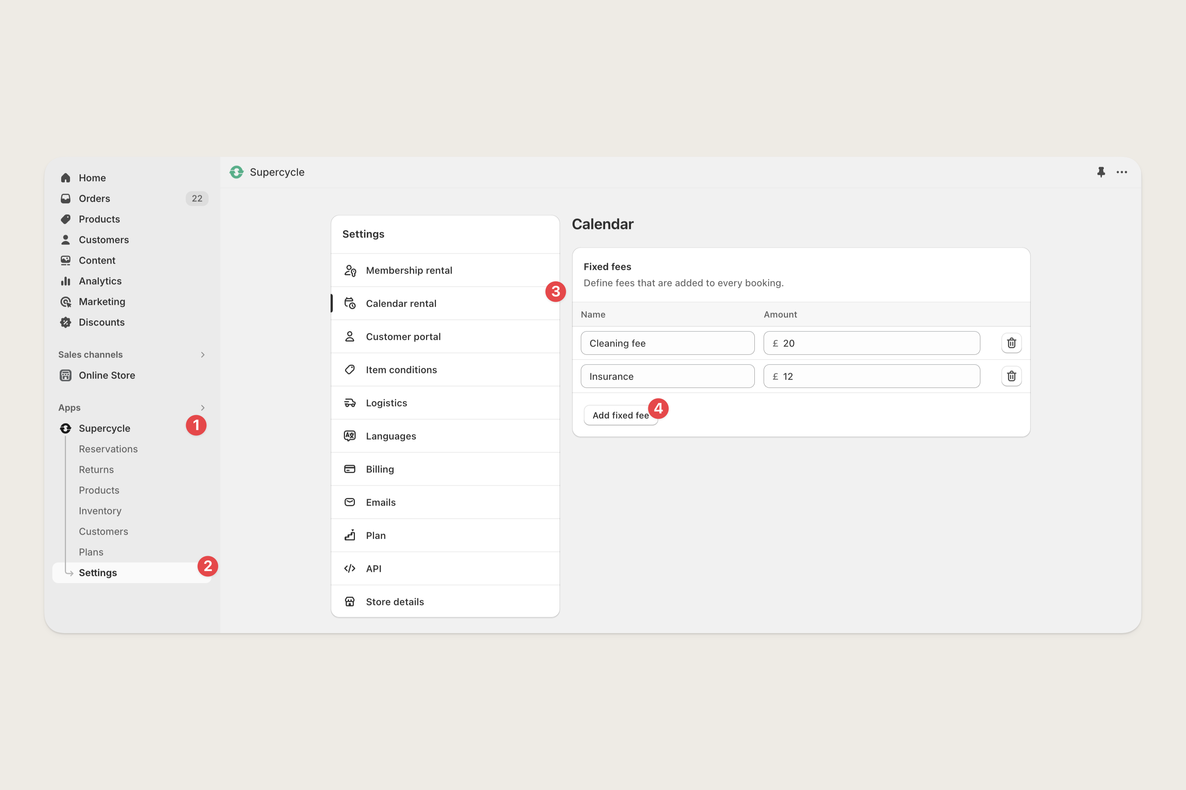Image resolution: width=1186 pixels, height=790 pixels.
Task: Open Languages settings
Action: point(445,436)
